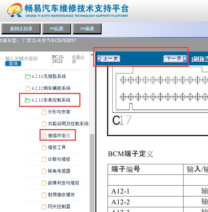Click the 上一页 previous page button
The width and height of the screenshot is (208, 212).
point(108,59)
